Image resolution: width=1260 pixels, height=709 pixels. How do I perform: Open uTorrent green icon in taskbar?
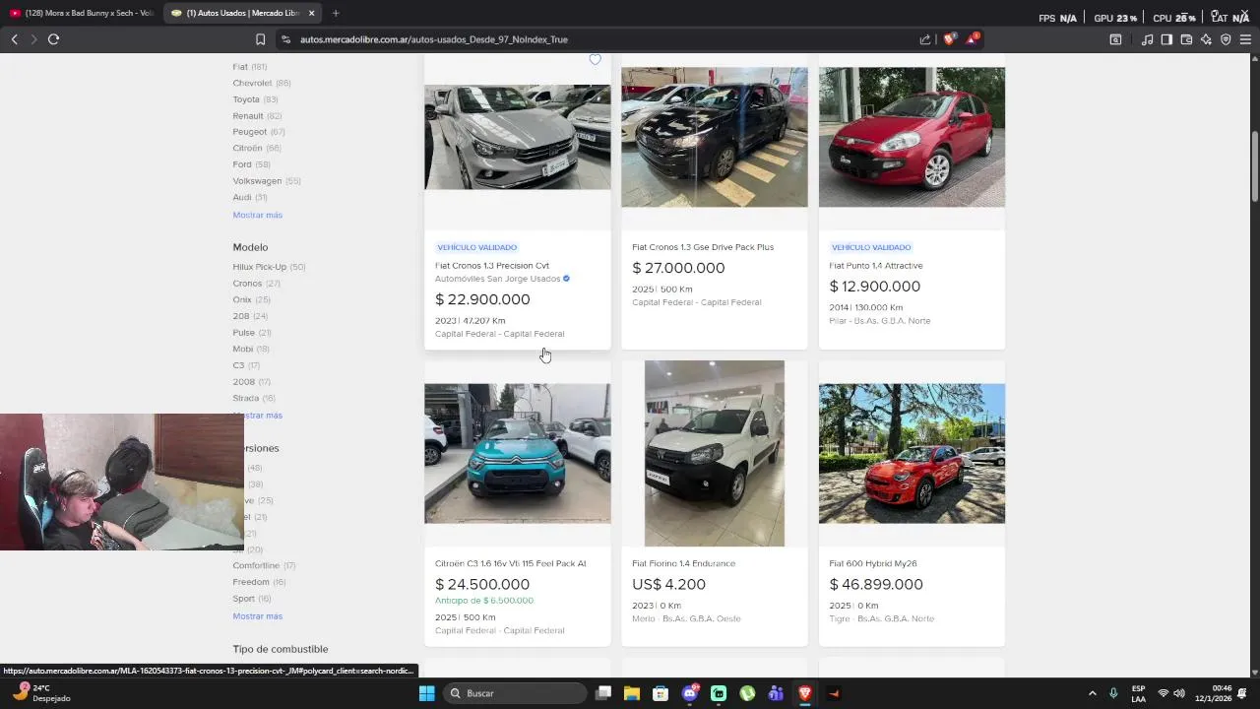tap(747, 693)
